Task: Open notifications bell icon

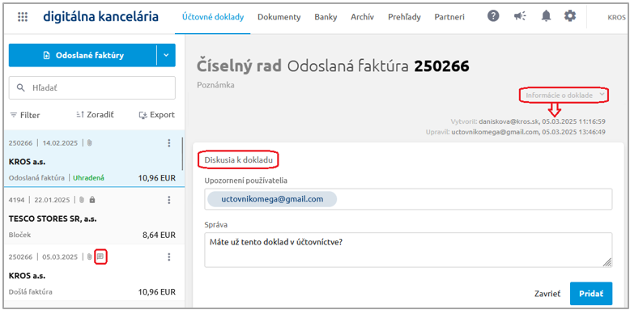Action: [546, 16]
